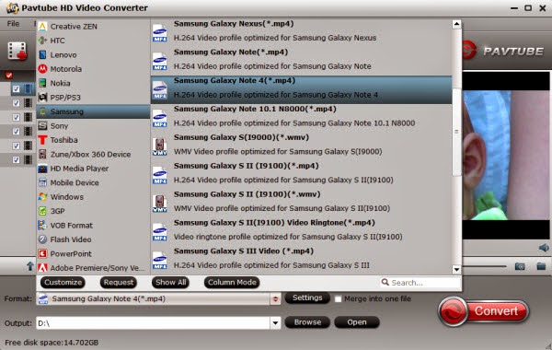The width and height of the screenshot is (552, 350).
Task: Select Galaxy S II (I9100)(*.wmv) profile
Action: [x=302, y=204]
